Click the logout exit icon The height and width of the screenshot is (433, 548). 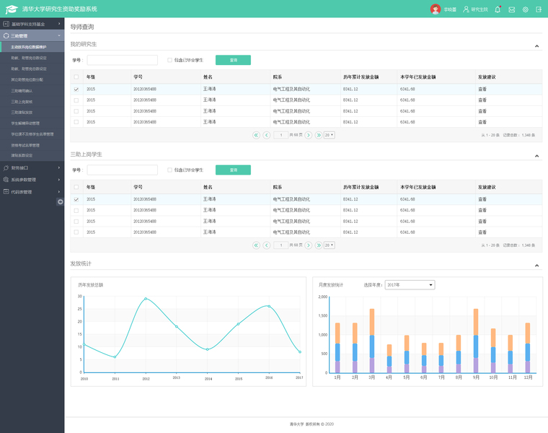tap(539, 10)
